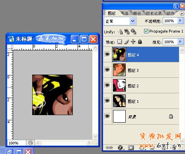Screen dimensions: 185x154
Task: Click the document zoom 100% field
Action: [16, 143]
